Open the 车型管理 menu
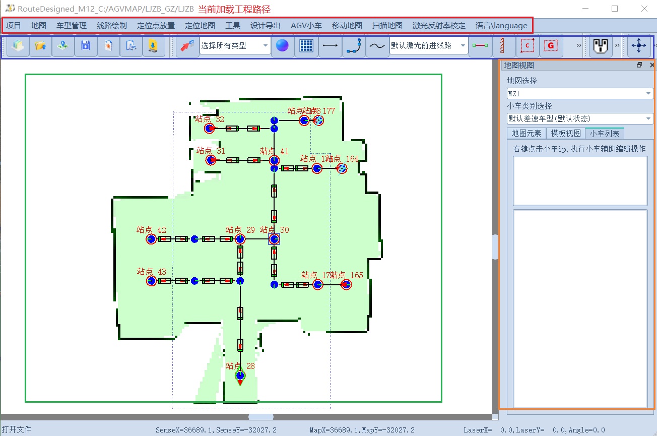 point(72,25)
